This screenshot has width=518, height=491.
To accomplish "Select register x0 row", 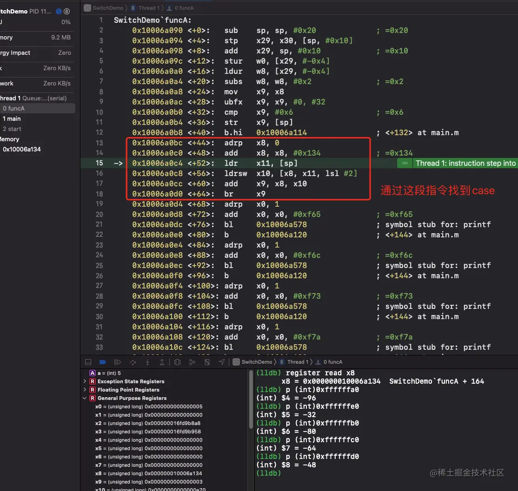I will [149, 406].
